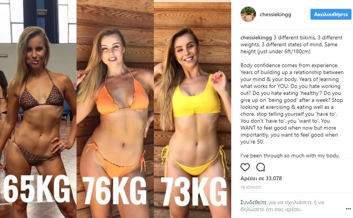Click the Ακολουθήστε follow button

[x=331, y=14]
